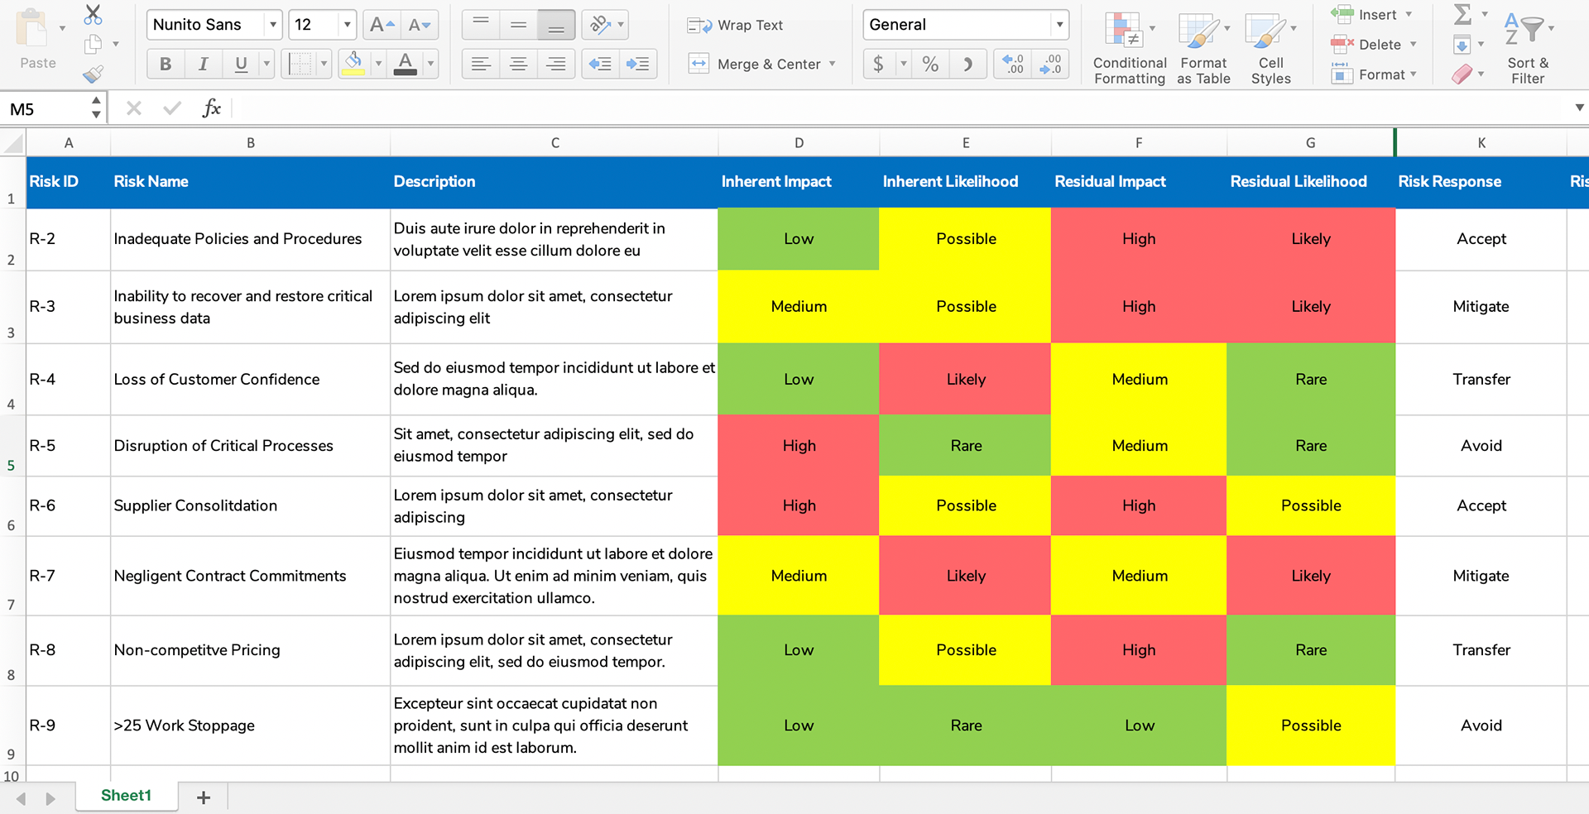Open the fill color dropdown arrow
The height and width of the screenshot is (814, 1589).
(378, 64)
